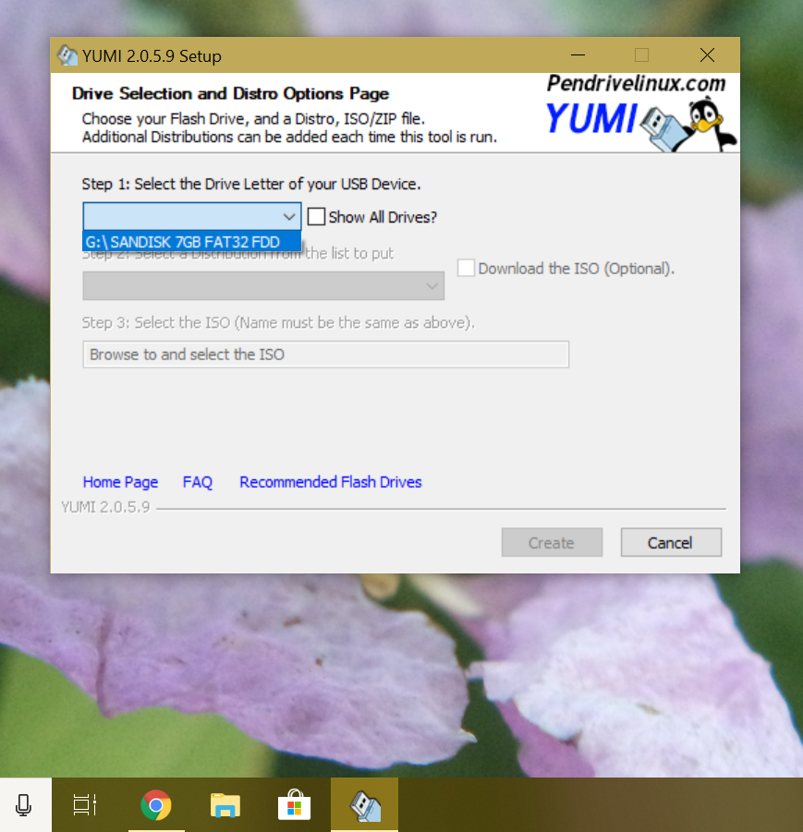Click the Browse to select ISO field
803x832 pixels.
pos(325,354)
